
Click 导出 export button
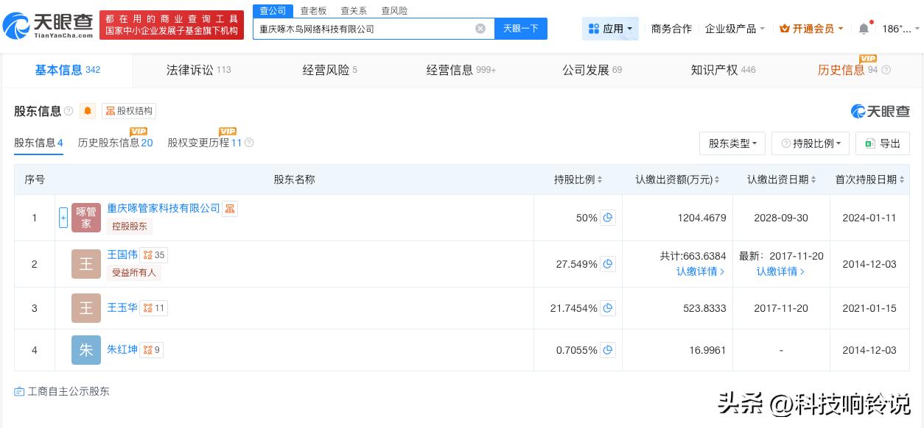tap(883, 143)
